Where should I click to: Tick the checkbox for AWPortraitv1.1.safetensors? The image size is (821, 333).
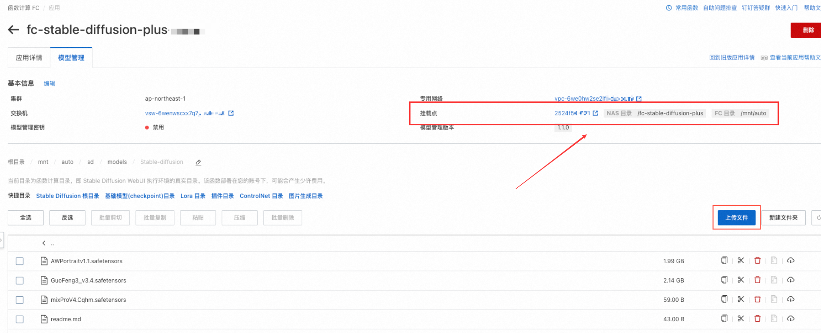[20, 261]
